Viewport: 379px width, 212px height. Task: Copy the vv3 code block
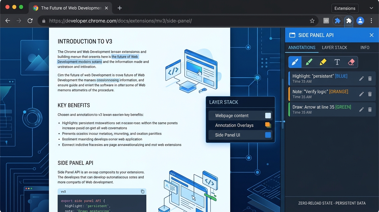point(142,192)
